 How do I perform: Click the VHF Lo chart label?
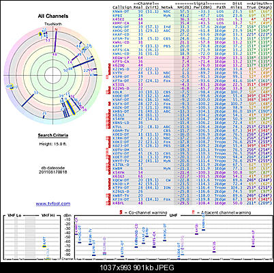pos(14,215)
